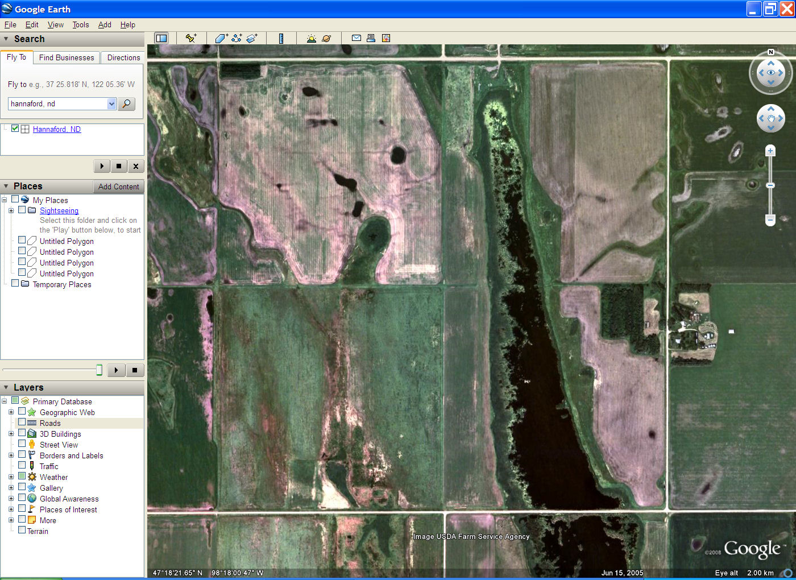
Task: Click the Weather layer sun icon
Action: pos(32,477)
